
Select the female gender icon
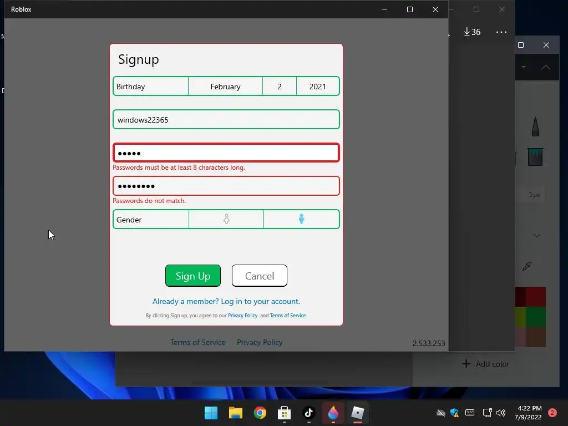coord(226,219)
